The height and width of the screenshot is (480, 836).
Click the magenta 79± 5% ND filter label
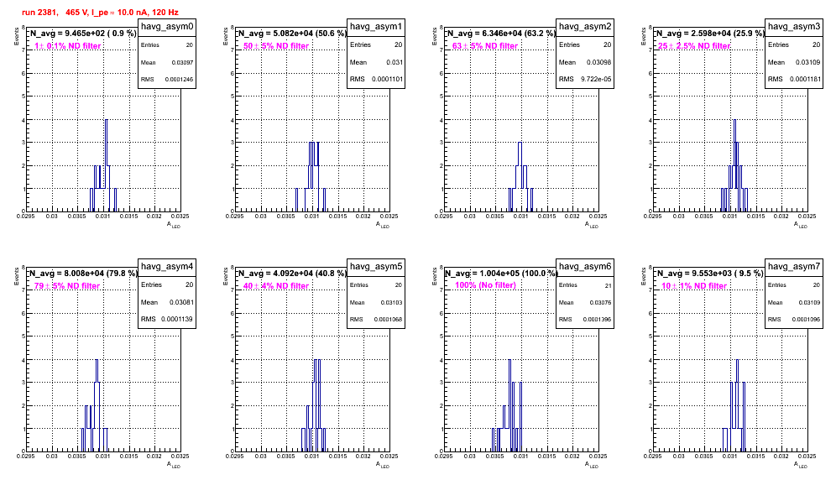(x=67, y=286)
